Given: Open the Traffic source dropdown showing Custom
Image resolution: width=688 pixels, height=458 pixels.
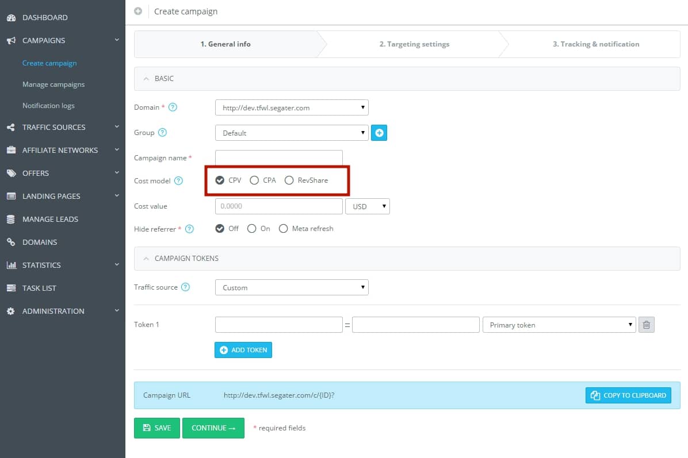Looking at the screenshot, I should (x=292, y=287).
